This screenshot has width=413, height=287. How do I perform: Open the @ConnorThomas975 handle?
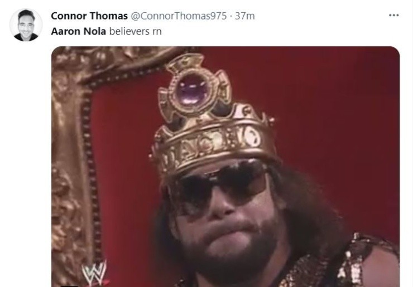click(179, 16)
